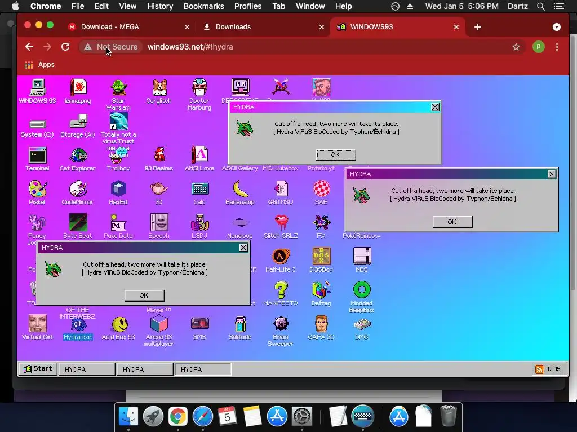Open the Corglitch icon
This screenshot has height=432, width=577.
(158, 92)
